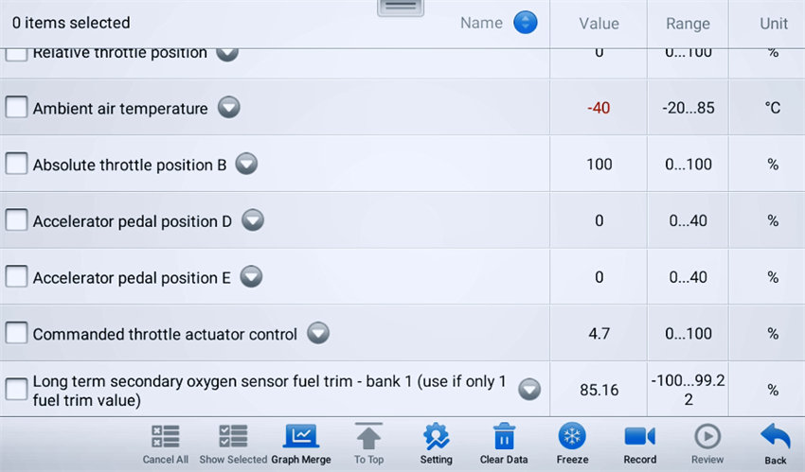Open Long term secondary oxygen sensor dropdown

pos(528,390)
